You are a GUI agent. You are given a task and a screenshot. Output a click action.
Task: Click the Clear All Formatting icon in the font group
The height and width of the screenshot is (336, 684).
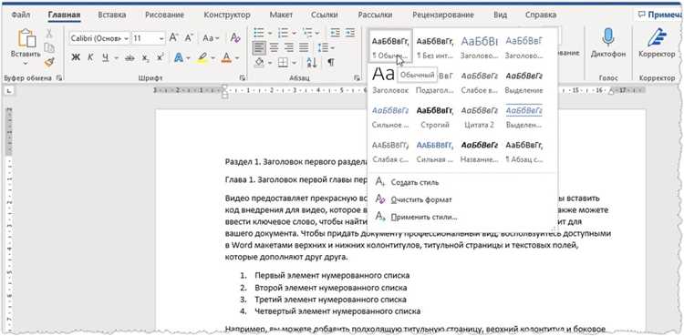tap(235, 38)
